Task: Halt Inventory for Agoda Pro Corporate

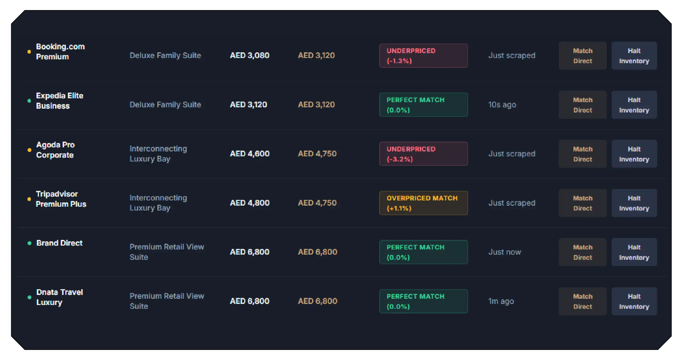Action: (634, 154)
